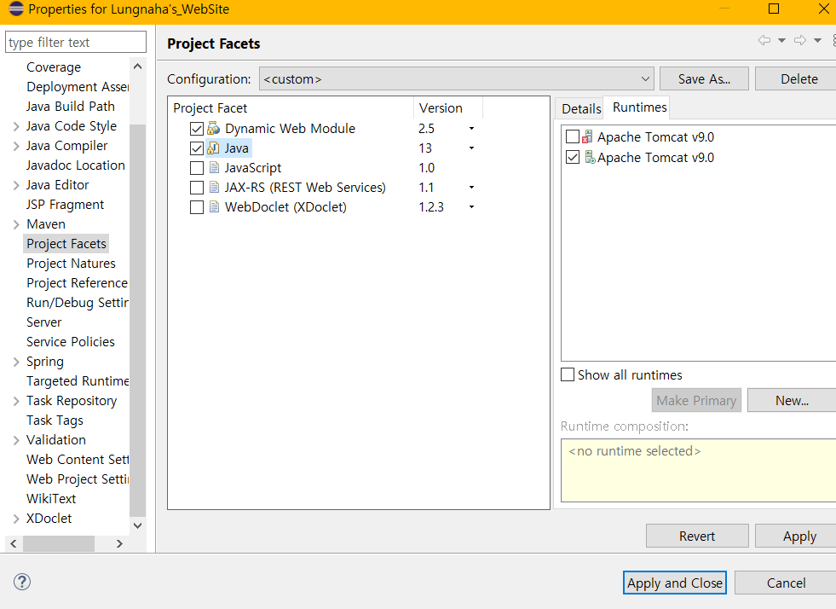836x609 pixels.
Task: Click the JavaScript facet document icon
Action: (x=214, y=168)
